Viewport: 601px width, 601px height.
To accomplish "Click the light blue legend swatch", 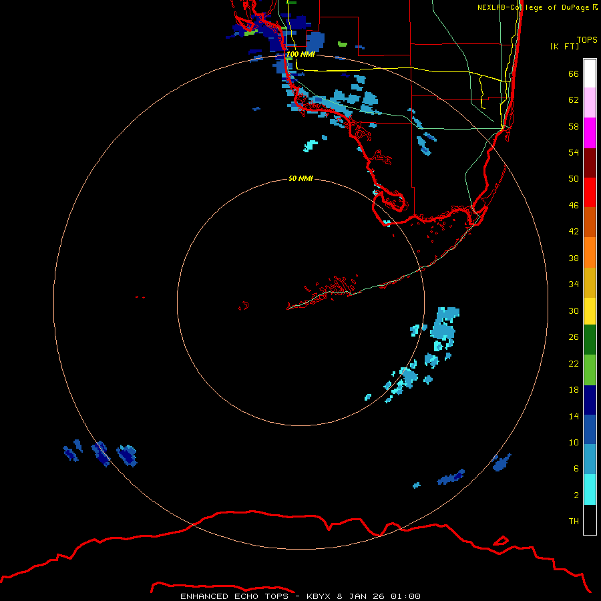I will pos(590,459).
